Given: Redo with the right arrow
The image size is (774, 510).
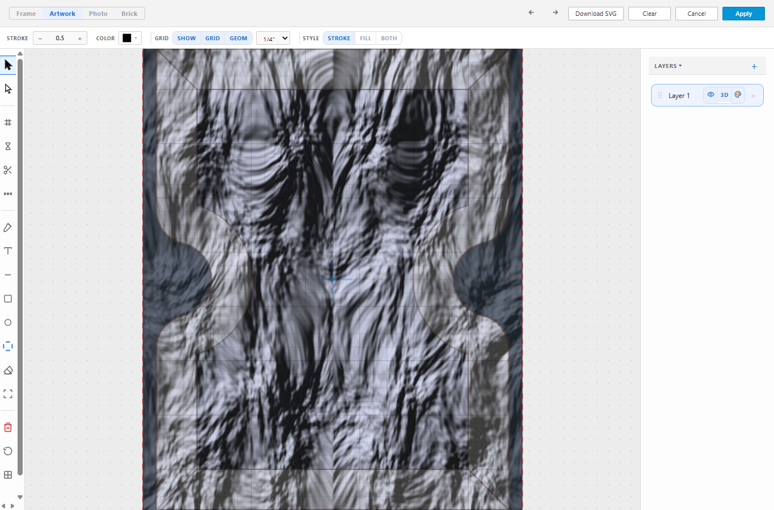Looking at the screenshot, I should (555, 12).
